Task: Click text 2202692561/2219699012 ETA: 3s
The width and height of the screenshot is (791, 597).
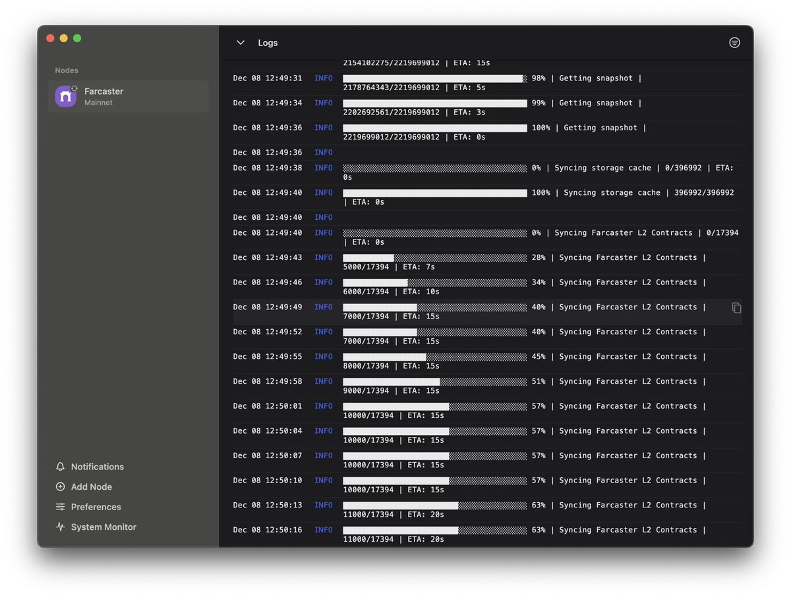Action: point(414,113)
